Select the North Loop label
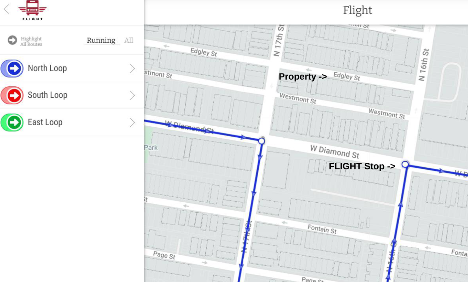Viewport: 468px width, 282px height. [x=47, y=68]
